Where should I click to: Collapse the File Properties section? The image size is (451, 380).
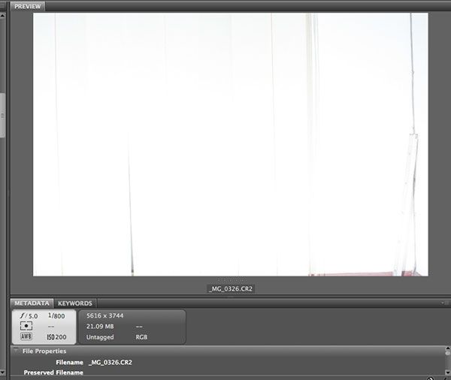(16, 351)
